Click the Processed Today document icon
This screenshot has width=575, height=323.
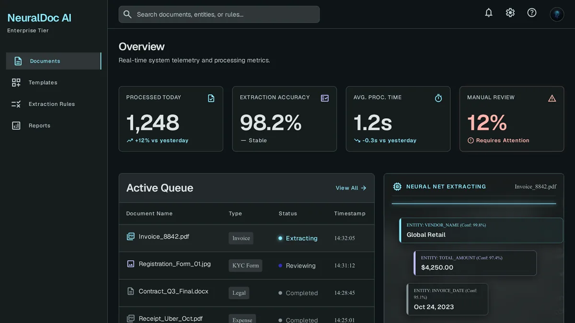pos(211,98)
